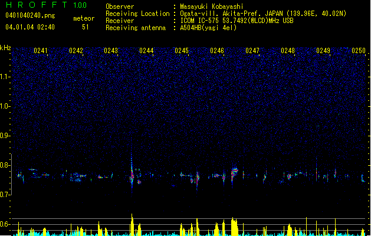Viewport: 371px width, 236px height.
Task: Click the 0244 time marker
Action: tap(146, 51)
